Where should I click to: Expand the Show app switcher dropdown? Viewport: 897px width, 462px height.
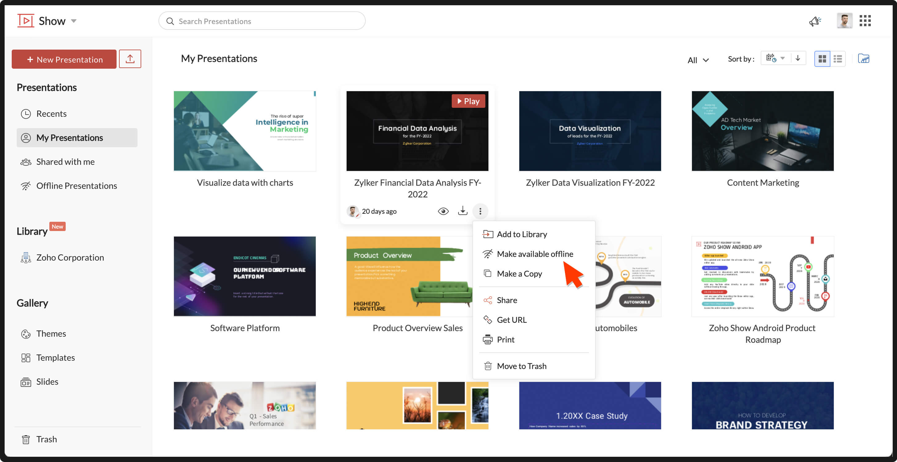pyautogui.click(x=74, y=21)
